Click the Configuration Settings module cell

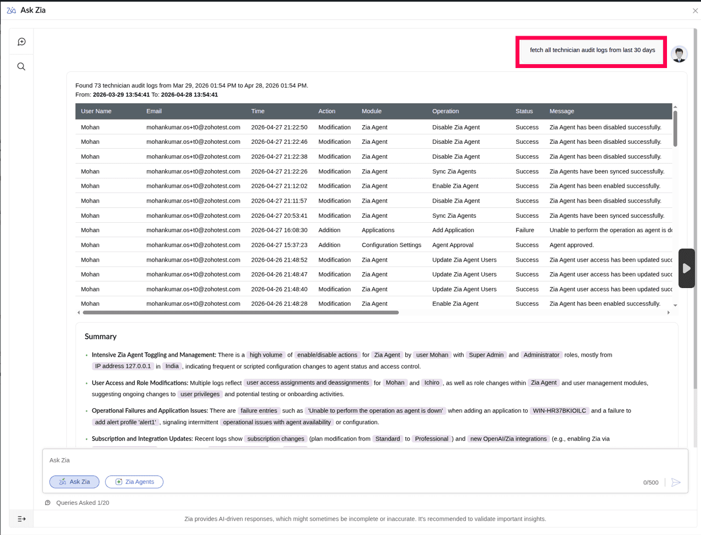tap(392, 245)
